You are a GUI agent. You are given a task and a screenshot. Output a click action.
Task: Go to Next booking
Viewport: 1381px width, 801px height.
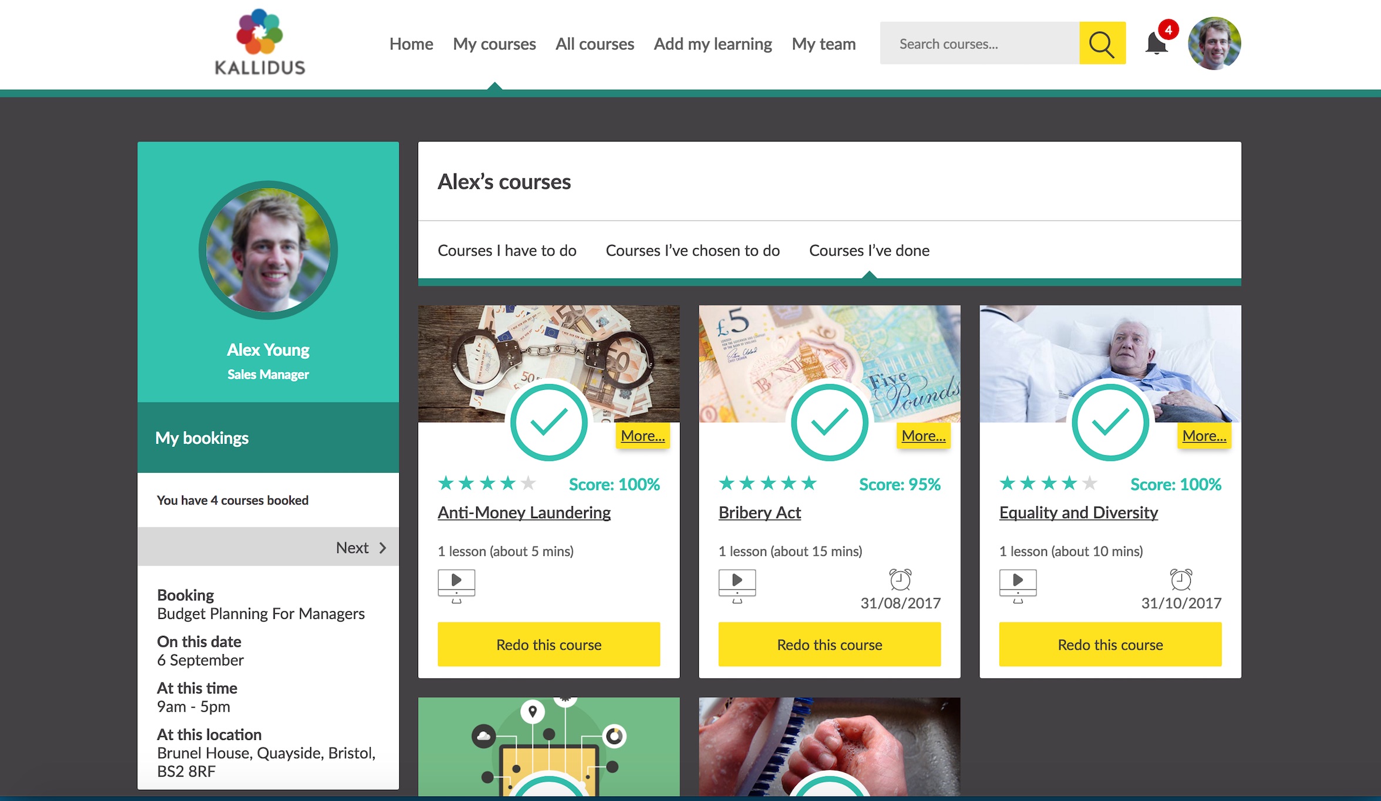[361, 547]
